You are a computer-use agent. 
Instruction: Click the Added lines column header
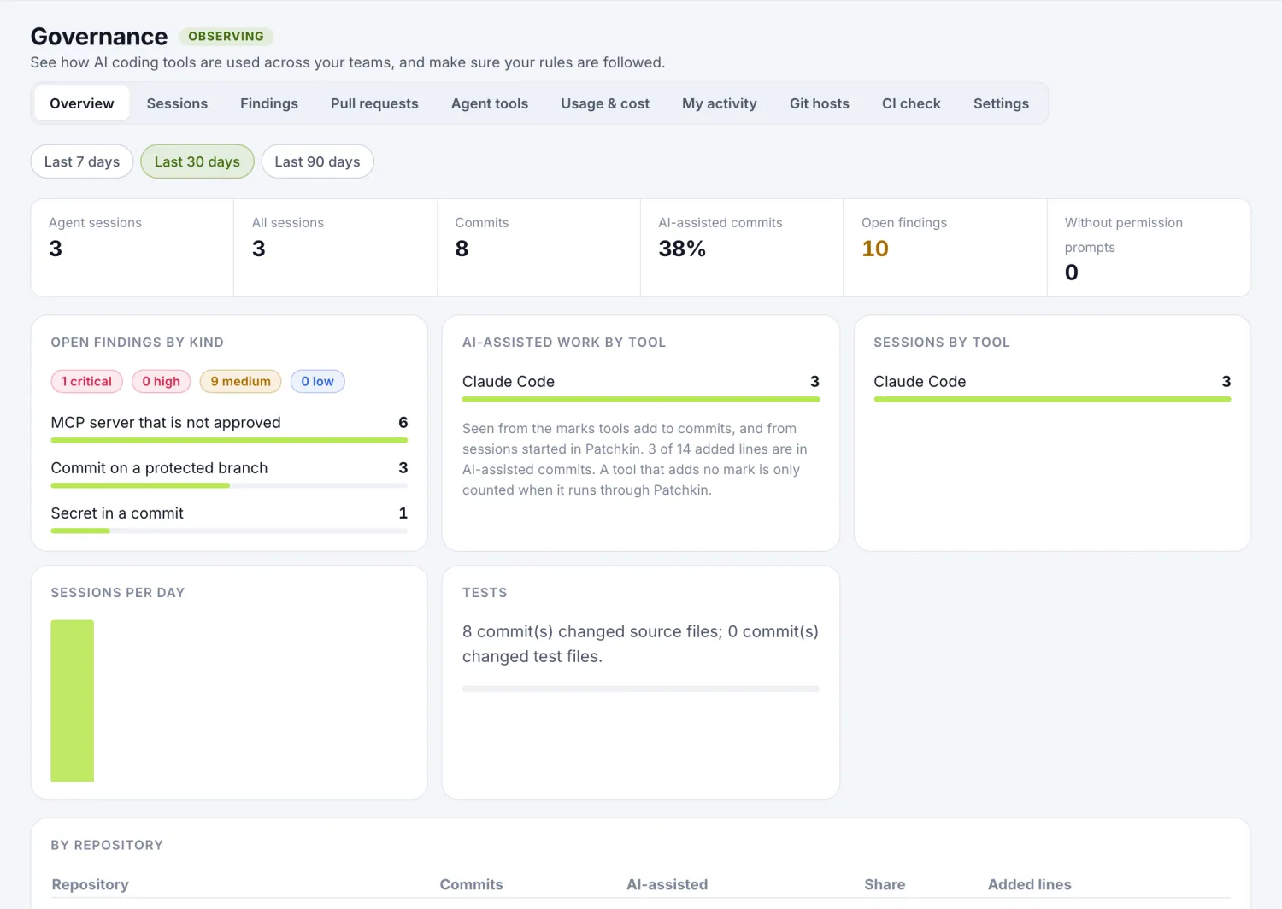click(x=1029, y=884)
